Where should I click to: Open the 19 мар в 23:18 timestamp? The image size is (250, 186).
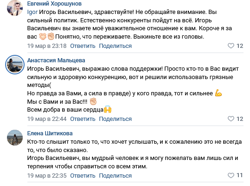[x=47, y=46]
